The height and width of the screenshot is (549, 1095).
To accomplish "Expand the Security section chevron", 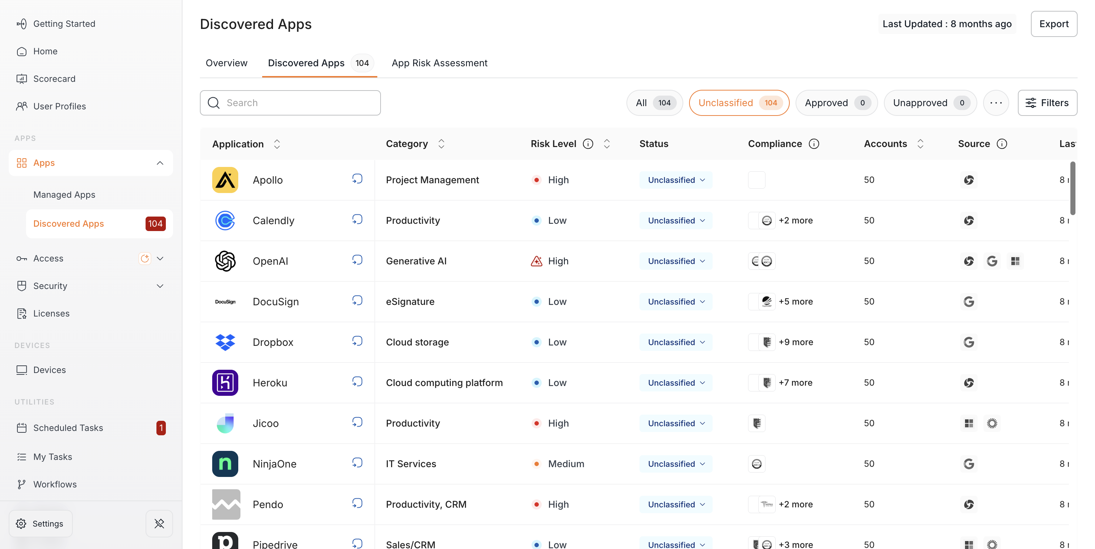I will (x=160, y=286).
